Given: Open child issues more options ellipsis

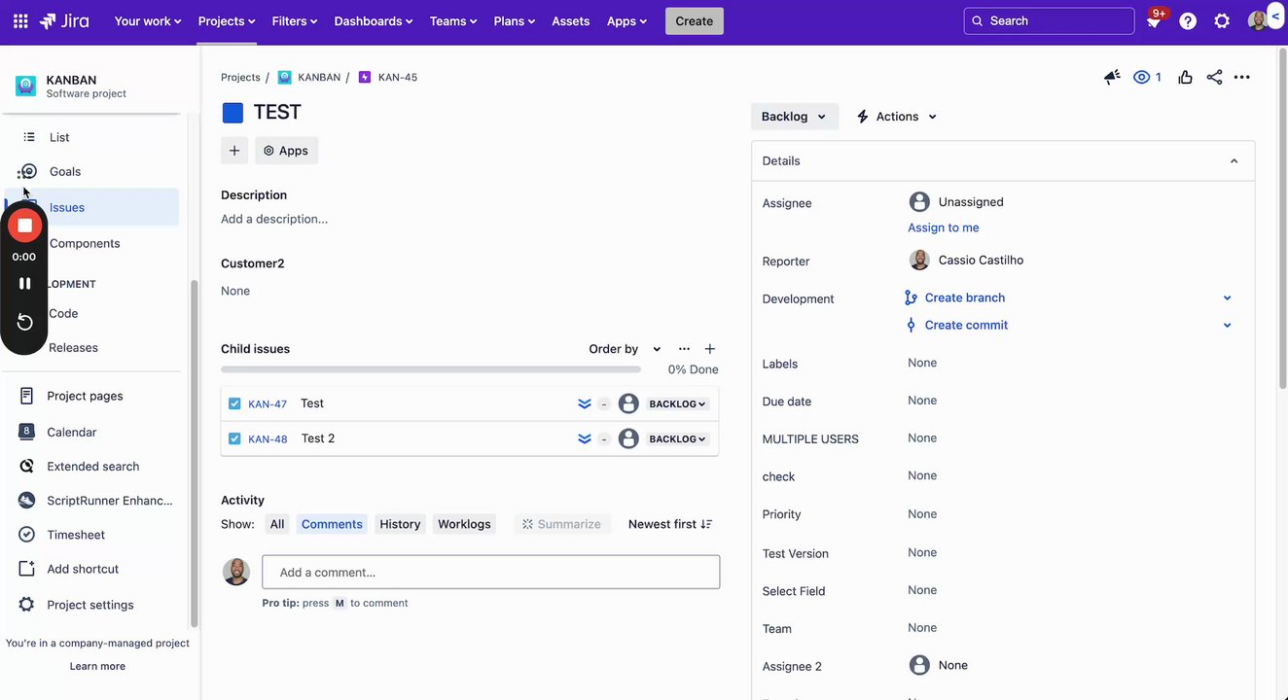Looking at the screenshot, I should coord(684,349).
